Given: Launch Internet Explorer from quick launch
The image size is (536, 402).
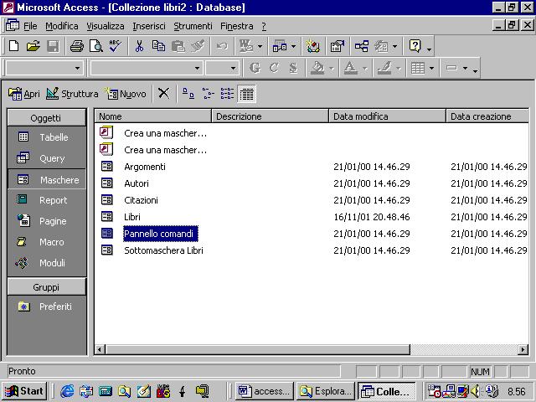Looking at the screenshot, I should [x=67, y=391].
